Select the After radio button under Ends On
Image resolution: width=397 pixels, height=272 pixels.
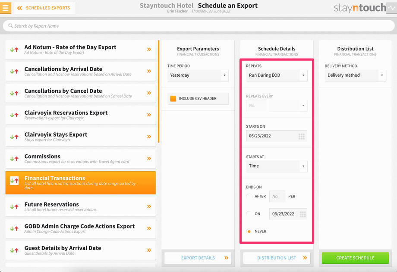tap(249, 196)
